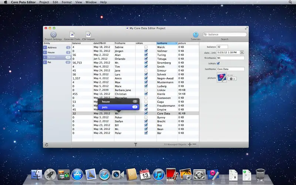Launch Launchpad rocket icon in Dock
The height and width of the screenshot is (185, 296).
click(50, 174)
